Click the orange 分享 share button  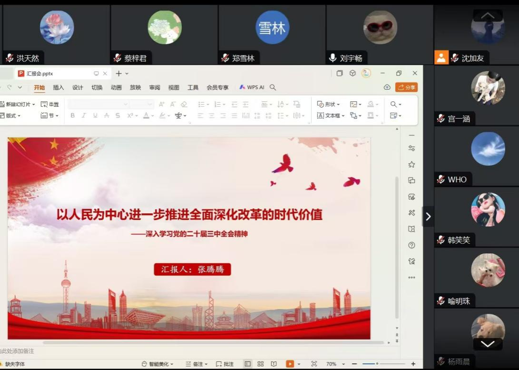407,87
